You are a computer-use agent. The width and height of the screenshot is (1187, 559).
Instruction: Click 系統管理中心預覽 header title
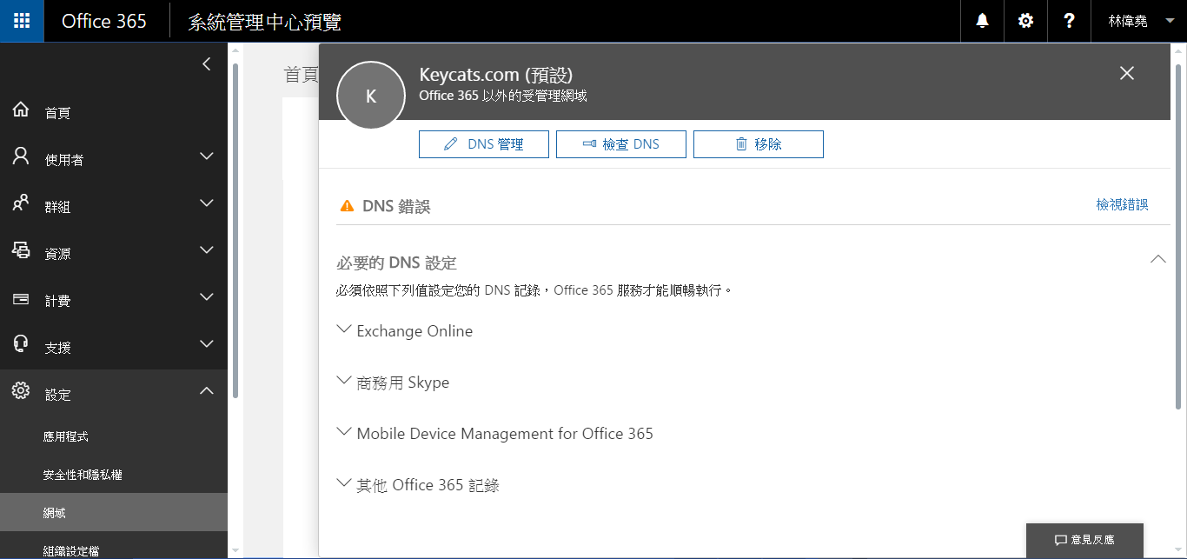[265, 22]
